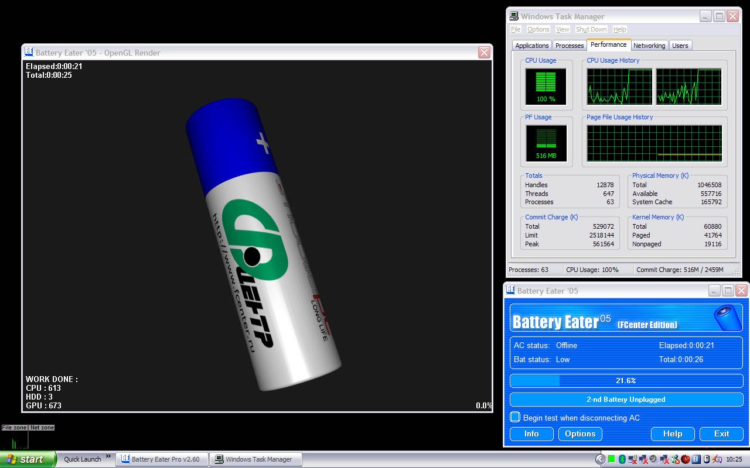Screen dimensions: 750x468
Task: Click the Battery Eater icon on taskbar button
Action: [125, 459]
